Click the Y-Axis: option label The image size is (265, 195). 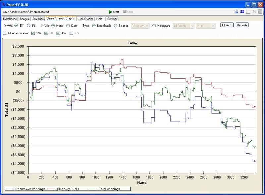(9, 26)
